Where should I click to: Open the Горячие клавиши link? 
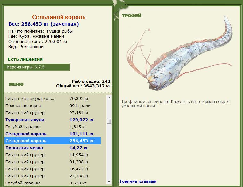(138, 181)
